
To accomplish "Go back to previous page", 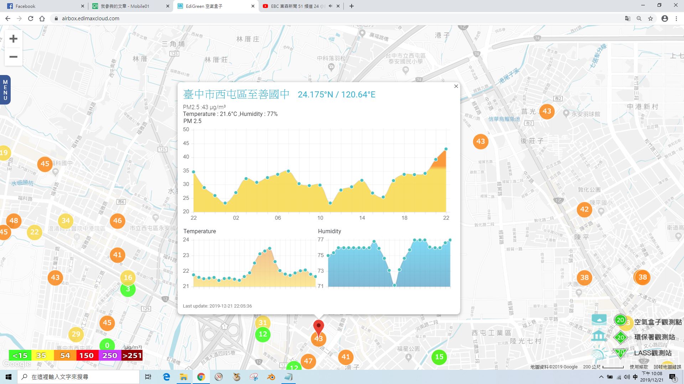I will 8,18.
